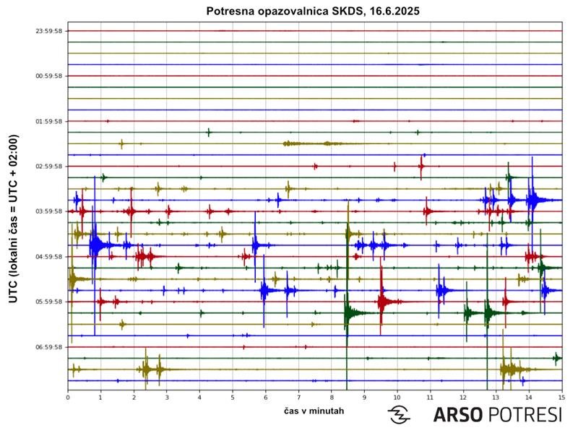Click minute tick label 6 on x-axis

click(x=265, y=398)
